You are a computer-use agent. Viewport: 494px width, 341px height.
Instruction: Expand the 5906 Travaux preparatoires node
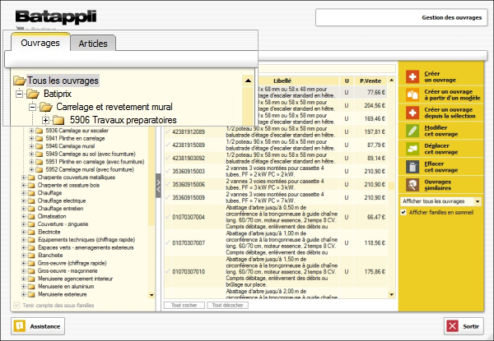pos(46,121)
